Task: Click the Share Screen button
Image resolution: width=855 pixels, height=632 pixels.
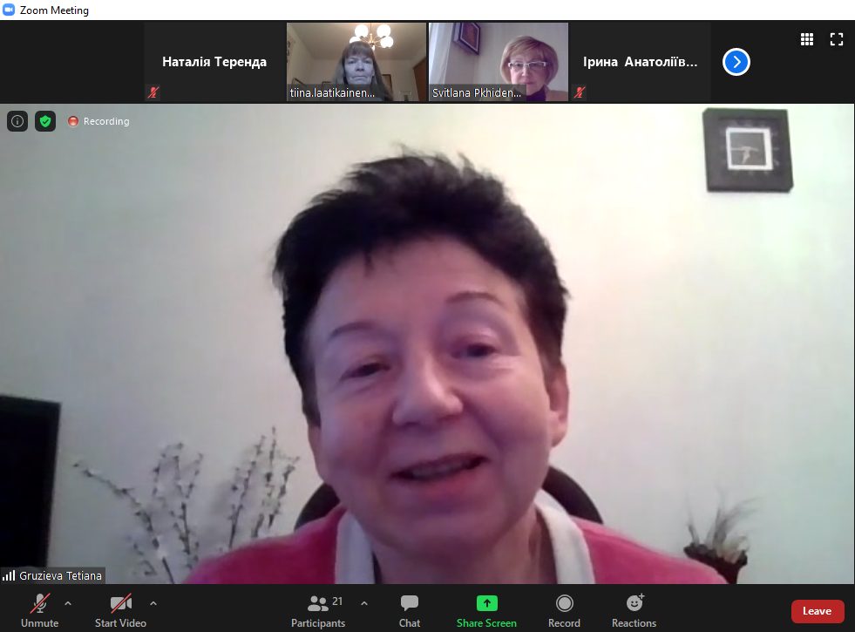Action: [x=486, y=610]
